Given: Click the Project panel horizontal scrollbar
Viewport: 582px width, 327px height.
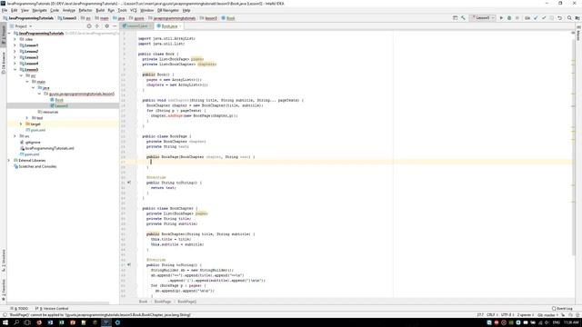Looking at the screenshot, I should click(x=58, y=303).
